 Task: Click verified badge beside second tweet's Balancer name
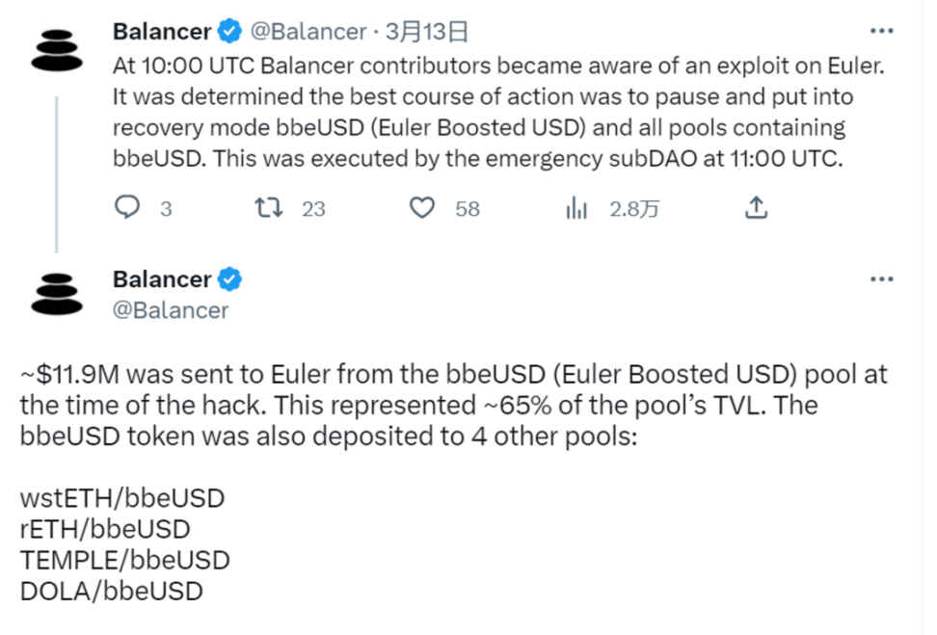coord(228,279)
